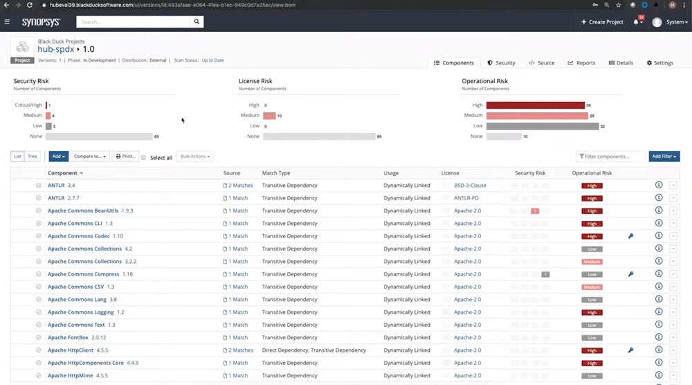692x385 pixels.
Task: Click info icon for ANTLR 3.4 row
Action: tap(659, 185)
